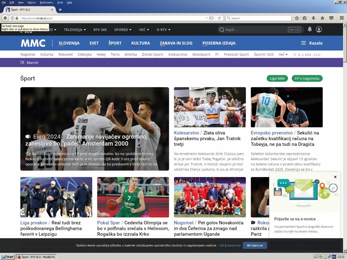Open the Hokej sports category
Screen dimensions: 347x260
click(x=101, y=54)
